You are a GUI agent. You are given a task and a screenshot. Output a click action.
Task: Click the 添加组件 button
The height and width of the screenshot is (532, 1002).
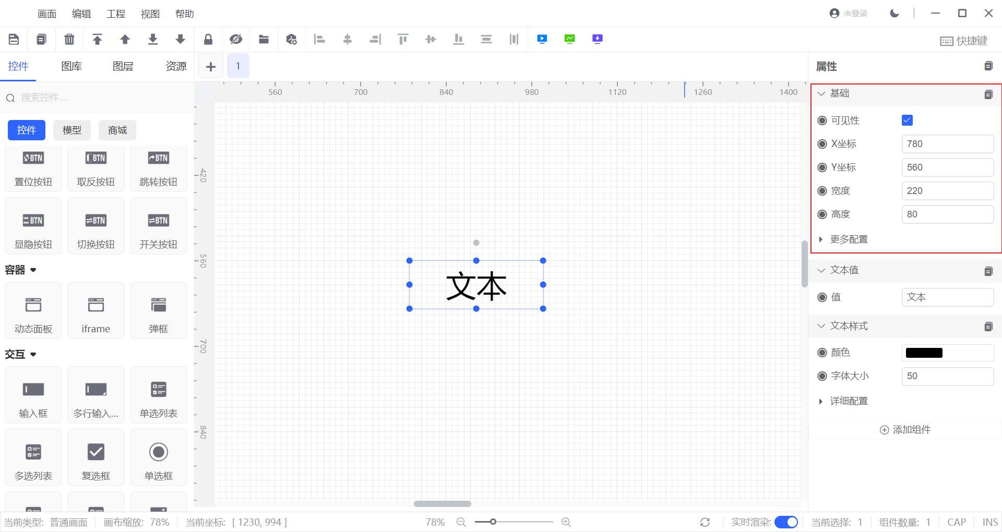905,430
